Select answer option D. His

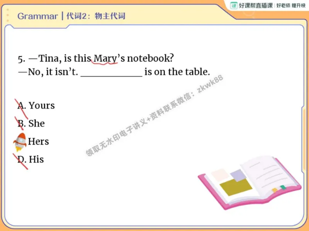tap(31, 159)
